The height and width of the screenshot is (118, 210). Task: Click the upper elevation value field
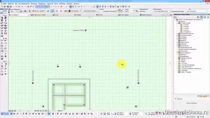click(129, 10)
